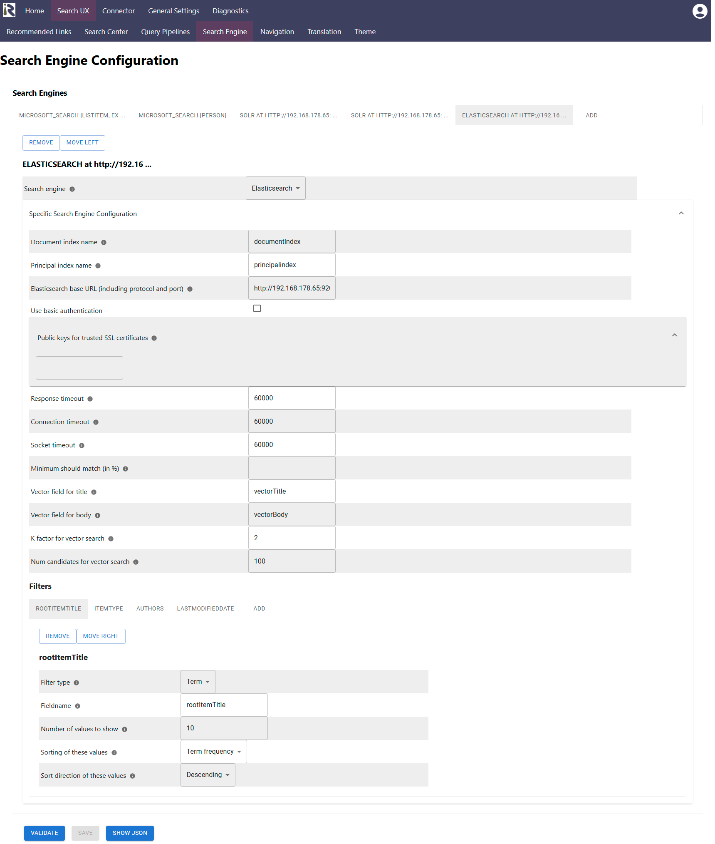Click the Minimum should match input
This screenshot has height=844, width=715.
coord(292,468)
